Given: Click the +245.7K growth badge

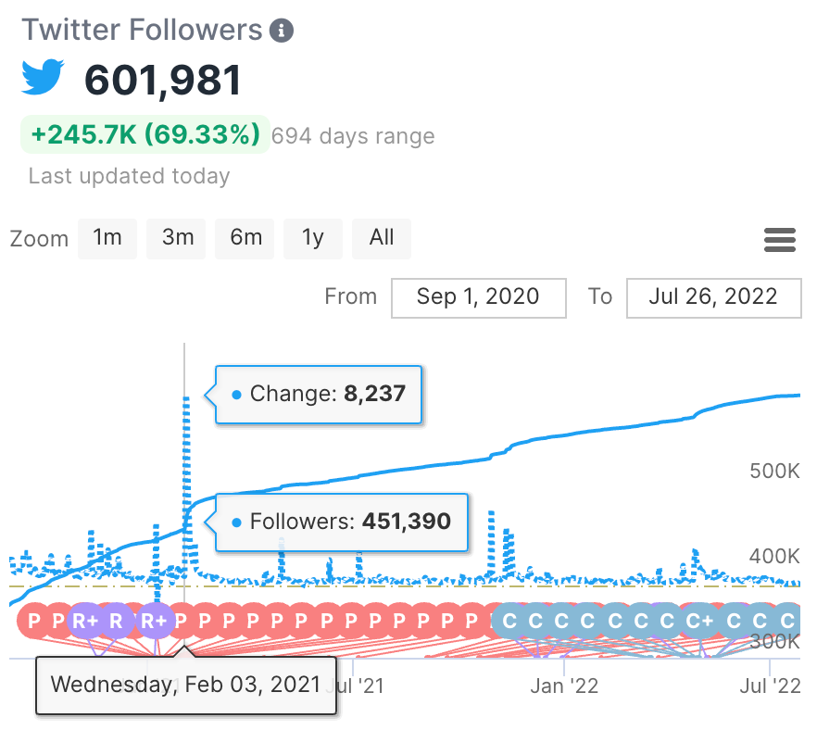Looking at the screenshot, I should tap(145, 135).
